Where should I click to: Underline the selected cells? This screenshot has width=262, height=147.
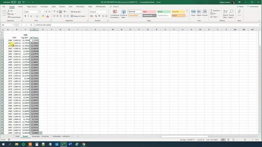(31, 16)
